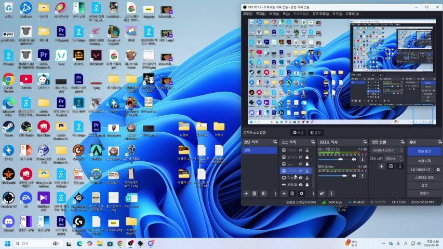
Task: Open the 보기(V) menu in OBS
Action: (x=274, y=13)
